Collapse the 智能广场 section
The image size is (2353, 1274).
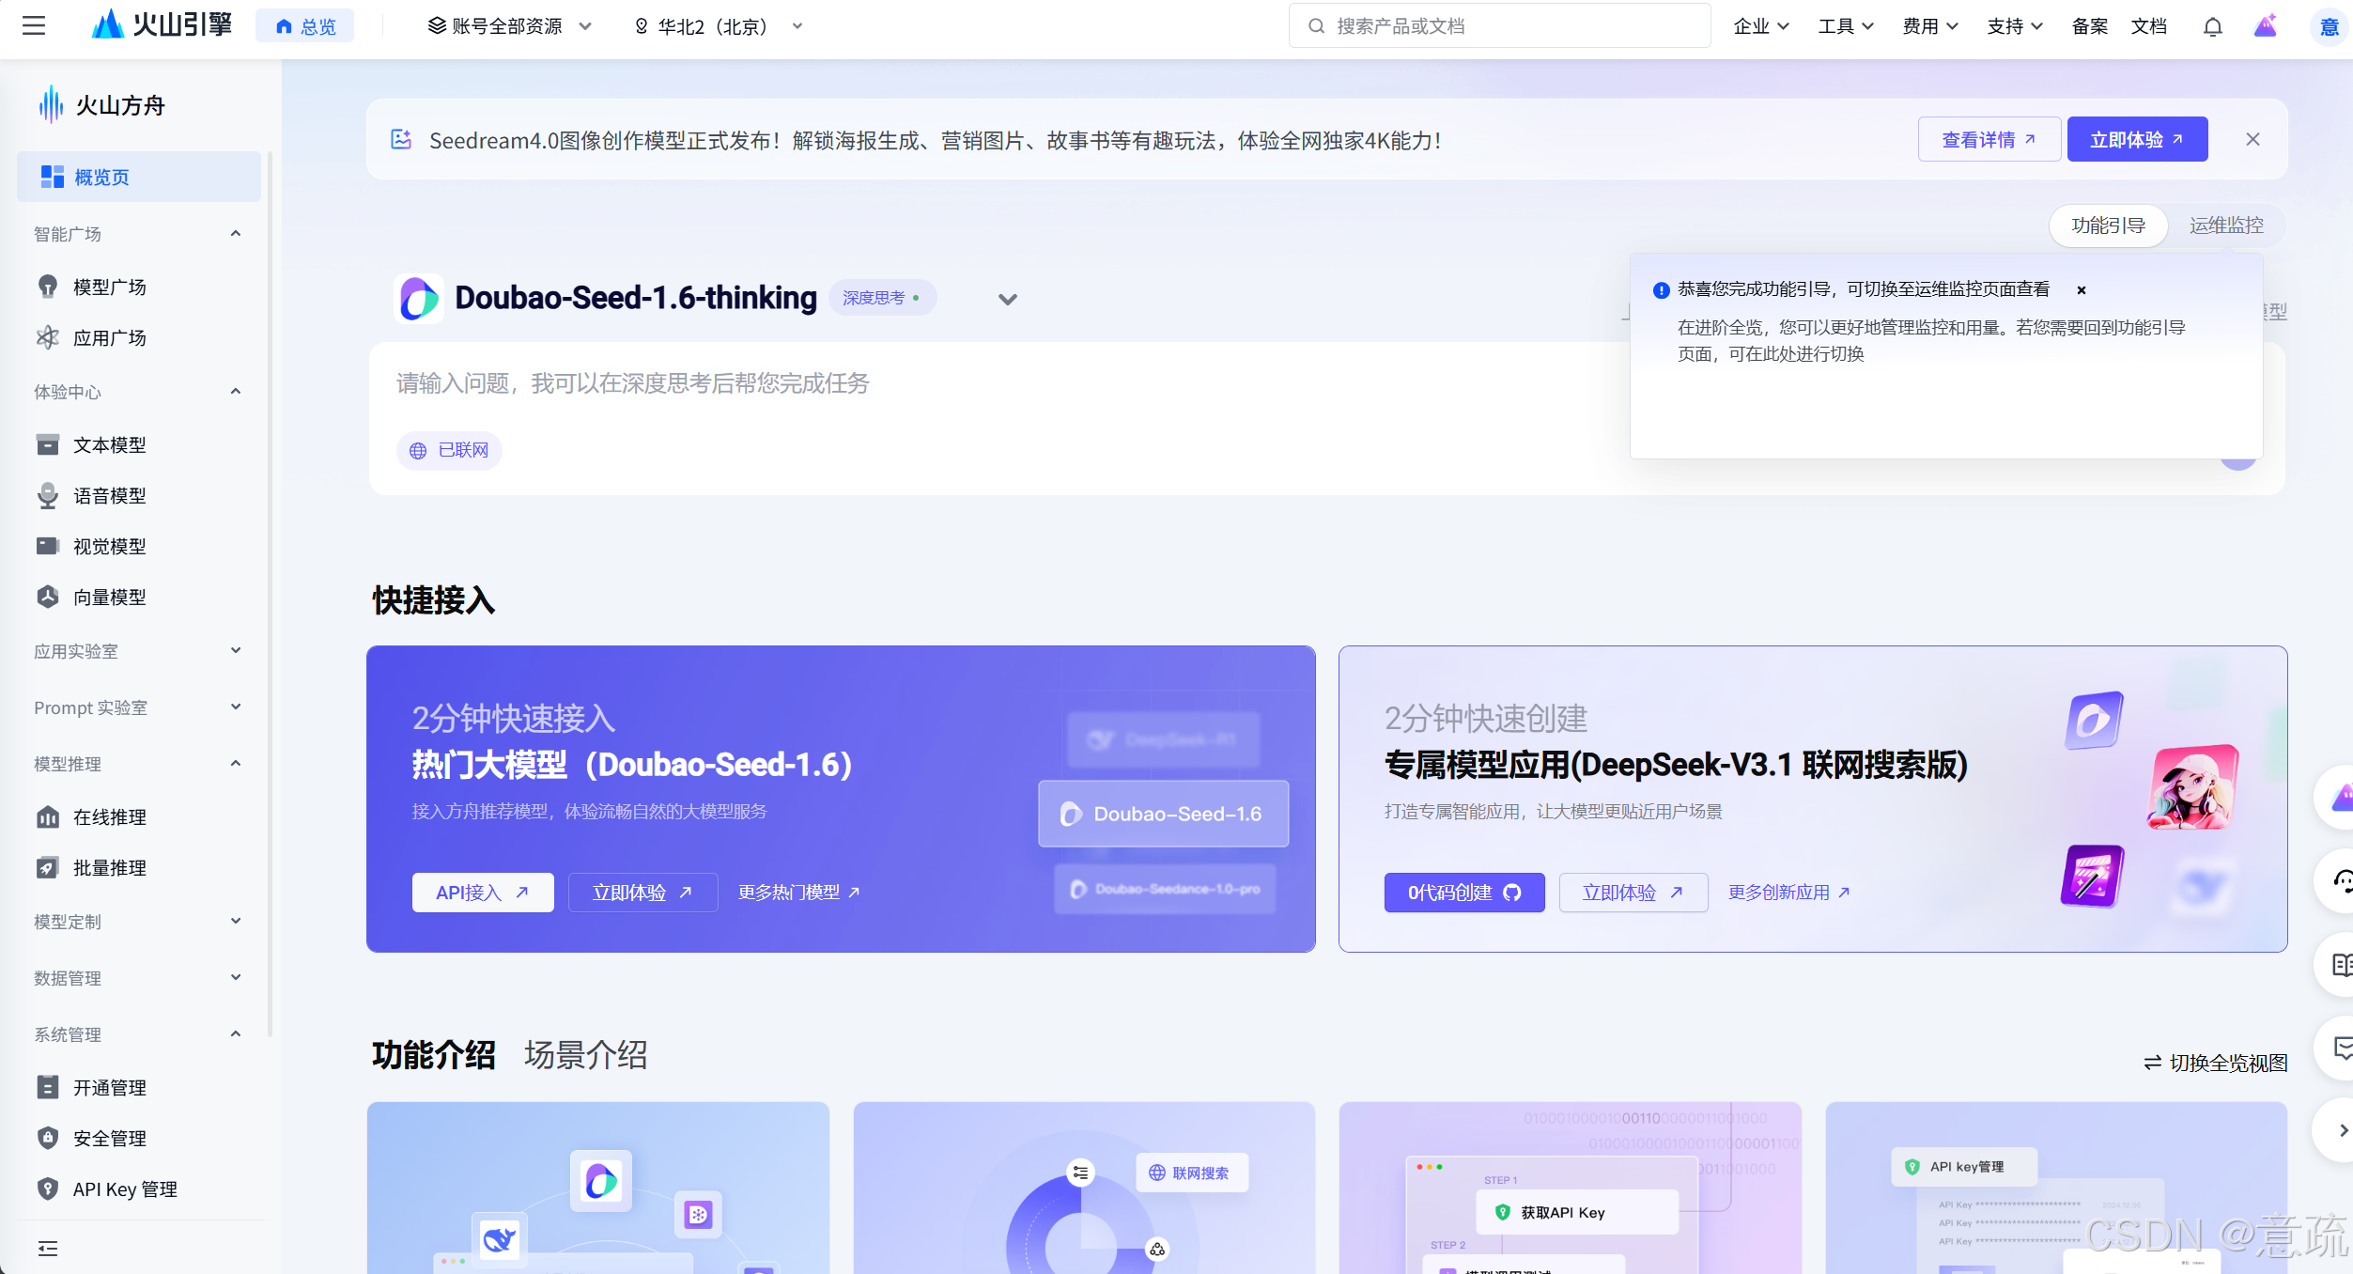(x=235, y=234)
